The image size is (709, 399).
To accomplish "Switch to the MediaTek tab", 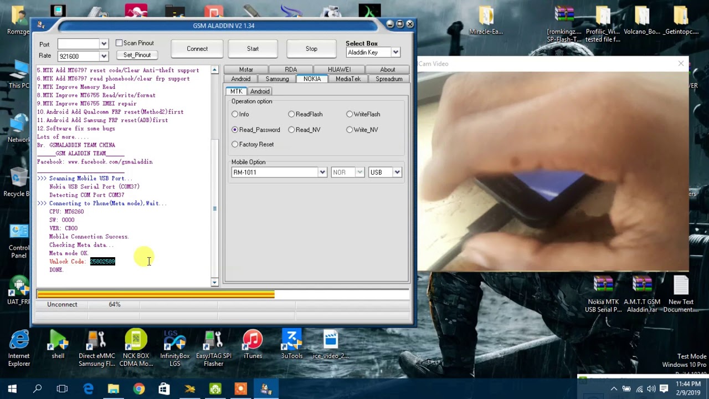I will point(348,79).
